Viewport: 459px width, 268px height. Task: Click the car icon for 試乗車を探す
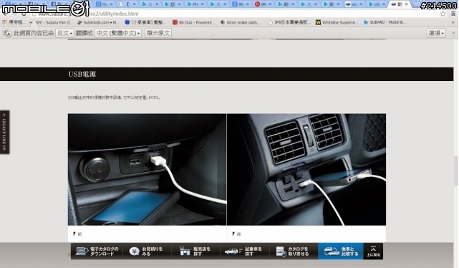pyautogui.click(x=233, y=251)
